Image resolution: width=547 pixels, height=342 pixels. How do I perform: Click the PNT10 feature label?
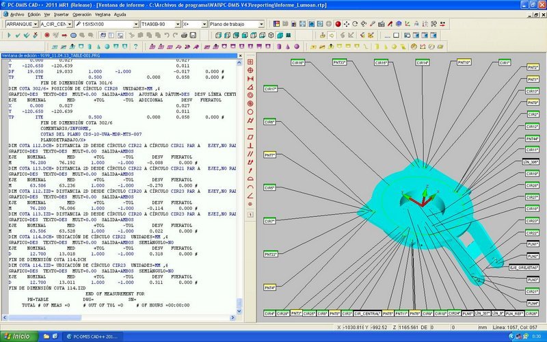tap(464, 62)
